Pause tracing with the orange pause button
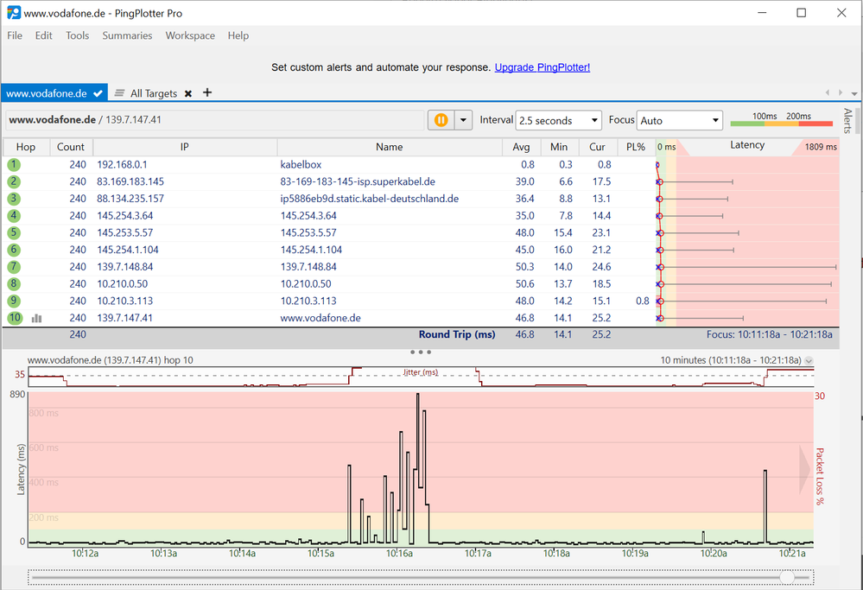Viewport: 863px width, 590px height. (x=441, y=120)
